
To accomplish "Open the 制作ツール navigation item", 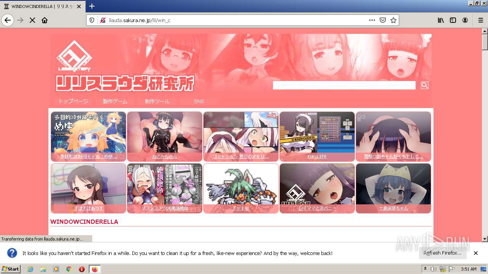I will (157, 101).
